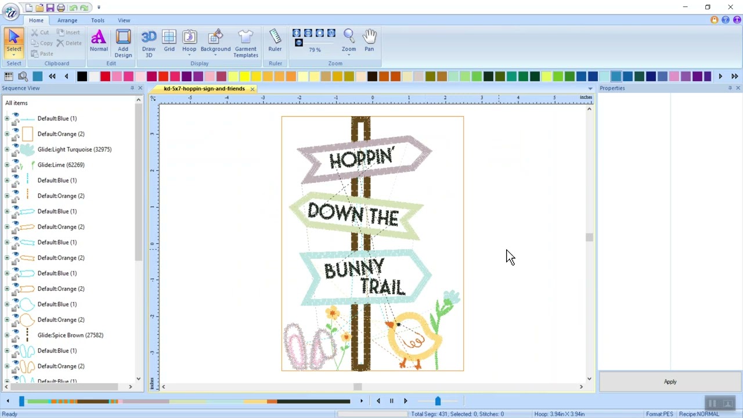The image size is (743, 418).
Task: Click the Copy button
Action: (42, 43)
